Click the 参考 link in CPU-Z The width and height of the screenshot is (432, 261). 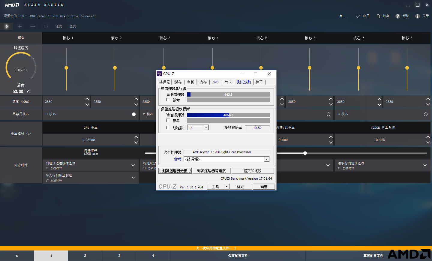(178, 159)
